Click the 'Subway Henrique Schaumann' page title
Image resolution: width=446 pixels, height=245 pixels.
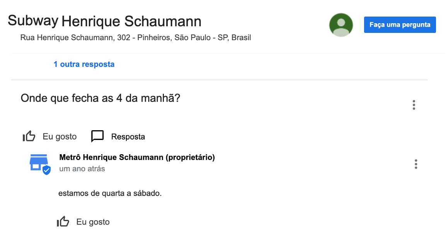point(104,21)
